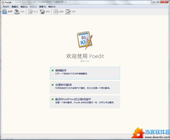Close the Poedit window
The image size is (170, 140).
point(164,2)
